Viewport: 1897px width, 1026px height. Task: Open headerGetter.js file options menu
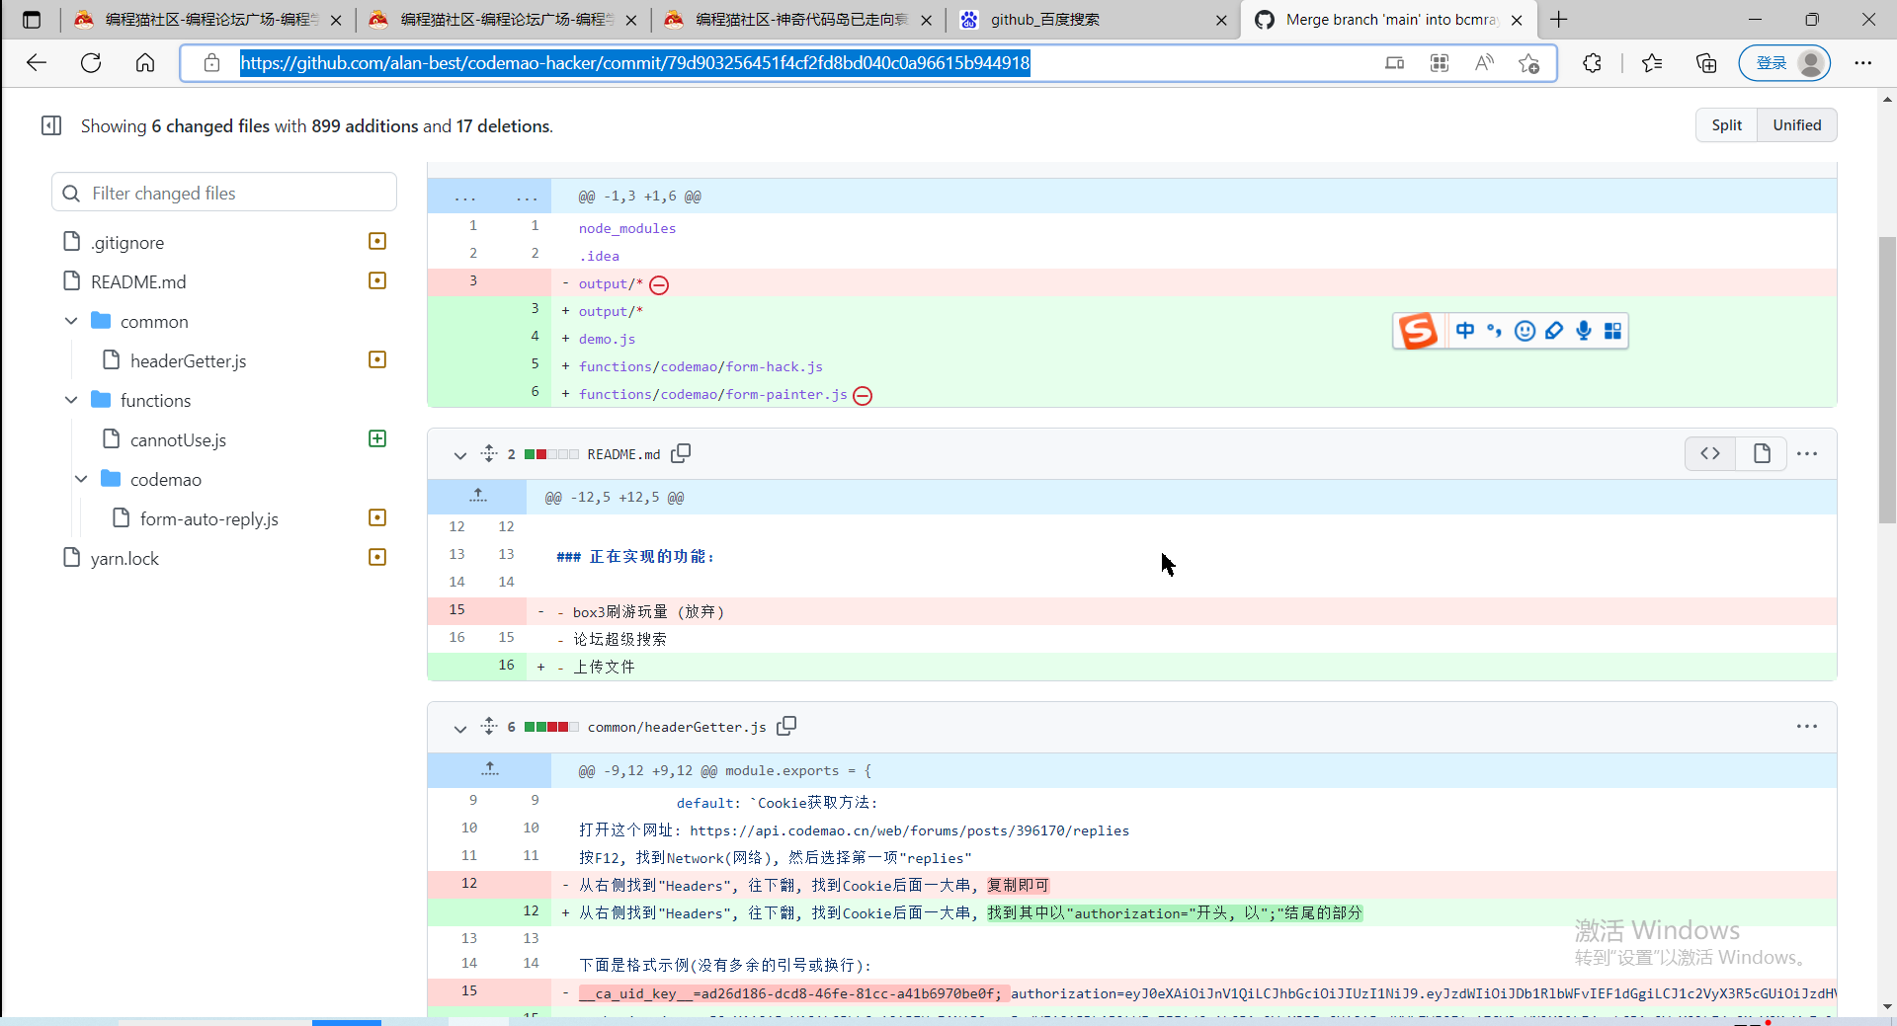[x=1807, y=726]
